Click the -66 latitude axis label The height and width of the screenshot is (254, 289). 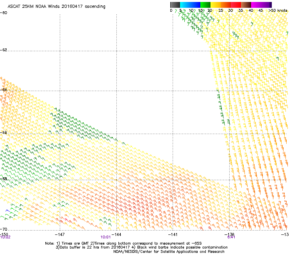point(4,132)
